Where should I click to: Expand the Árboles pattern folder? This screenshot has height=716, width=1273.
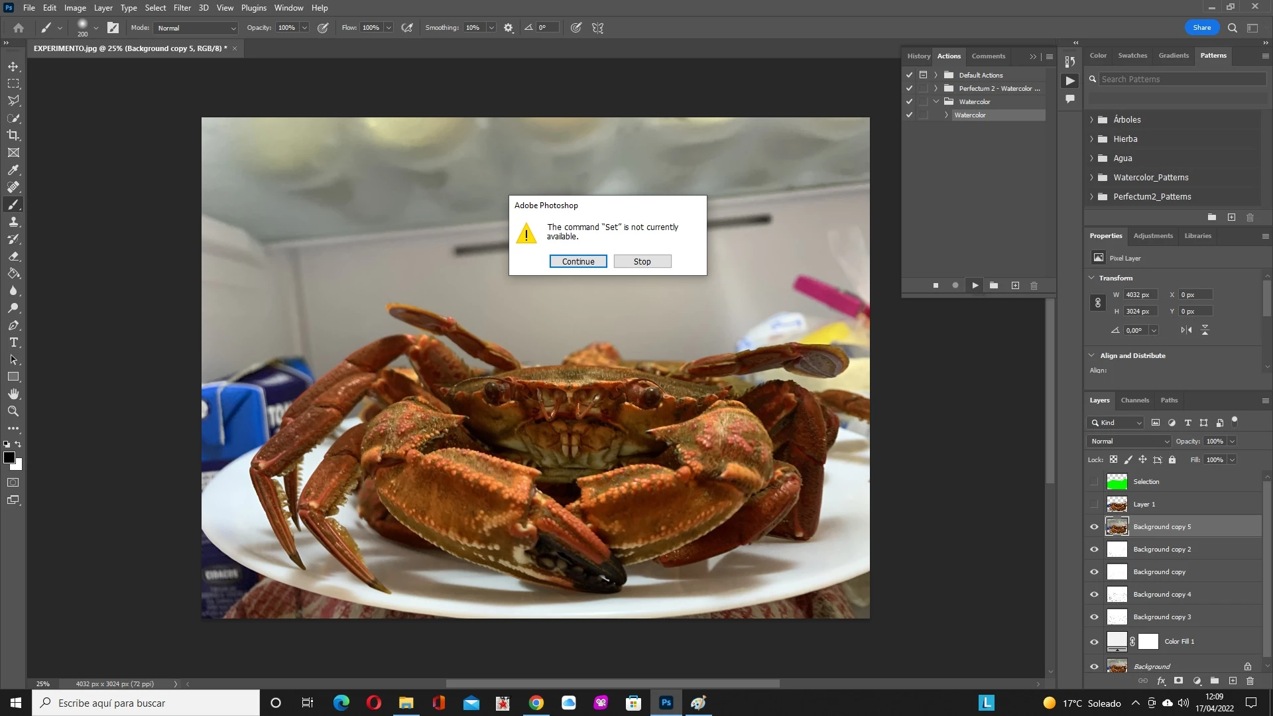tap(1091, 120)
